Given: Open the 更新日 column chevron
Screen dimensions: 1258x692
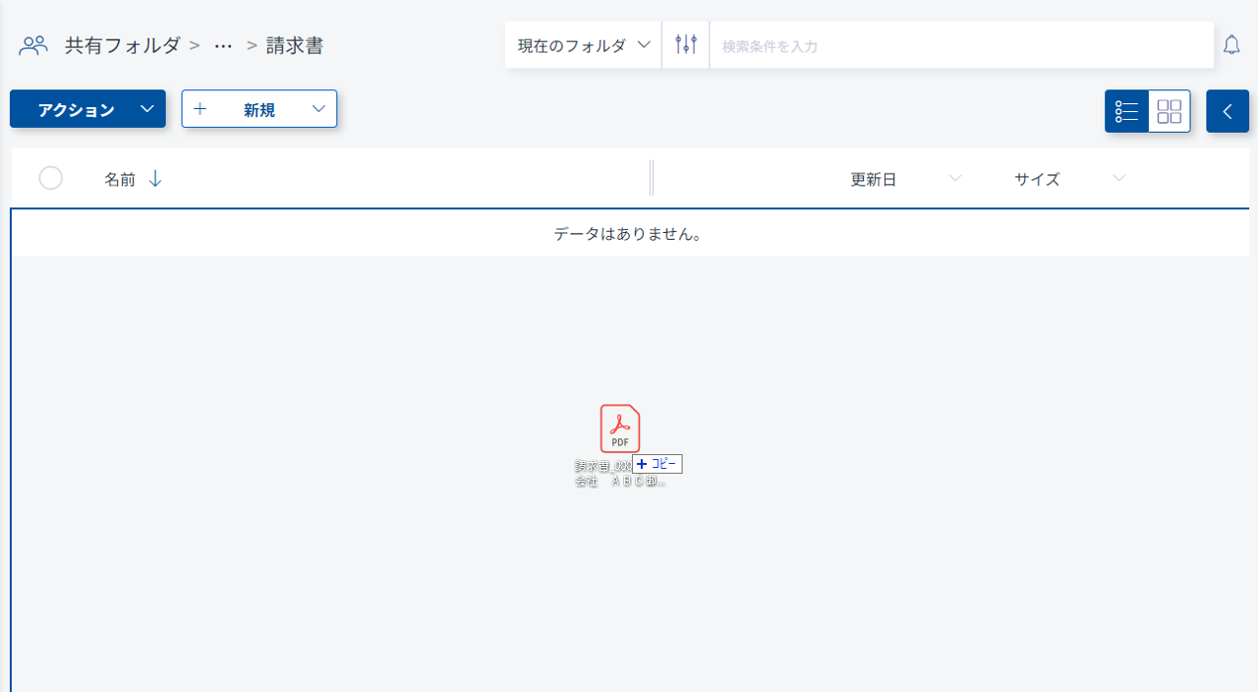Looking at the screenshot, I should [x=954, y=179].
